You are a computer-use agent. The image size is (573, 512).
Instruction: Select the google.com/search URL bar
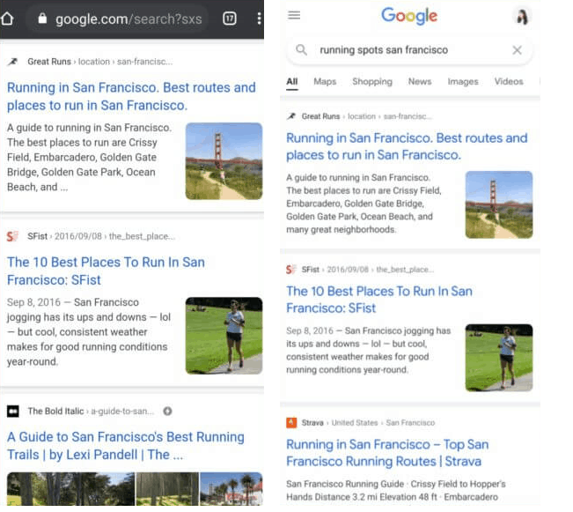[117, 19]
